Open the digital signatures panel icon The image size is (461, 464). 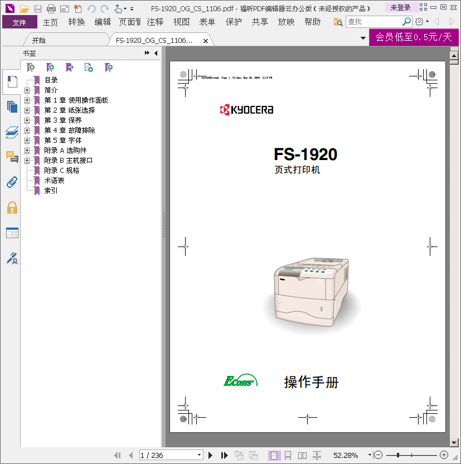tap(12, 258)
